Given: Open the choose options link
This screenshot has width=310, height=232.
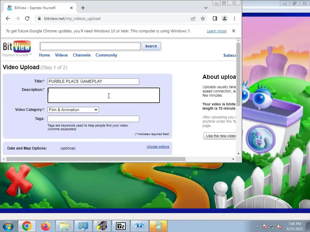Looking at the screenshot, I should [x=158, y=147].
